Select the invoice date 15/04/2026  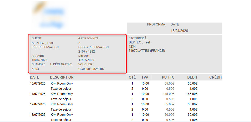[179, 31]
